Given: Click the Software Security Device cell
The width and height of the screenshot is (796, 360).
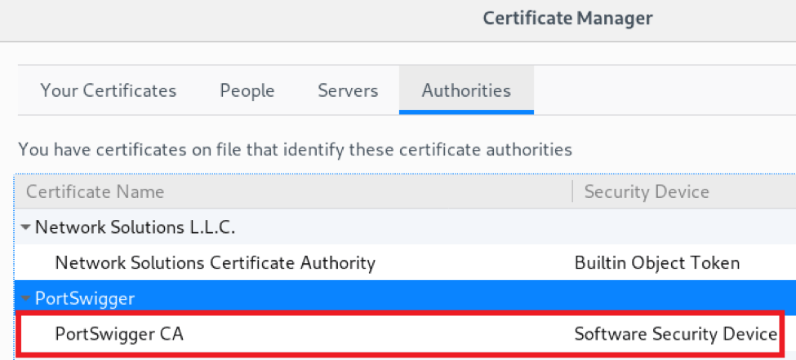Looking at the screenshot, I should tap(676, 334).
